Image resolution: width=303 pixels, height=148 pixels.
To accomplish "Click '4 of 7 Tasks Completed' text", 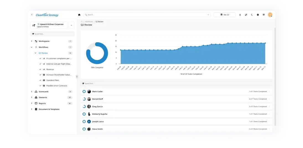I will pyautogui.click(x=258, y=99).
